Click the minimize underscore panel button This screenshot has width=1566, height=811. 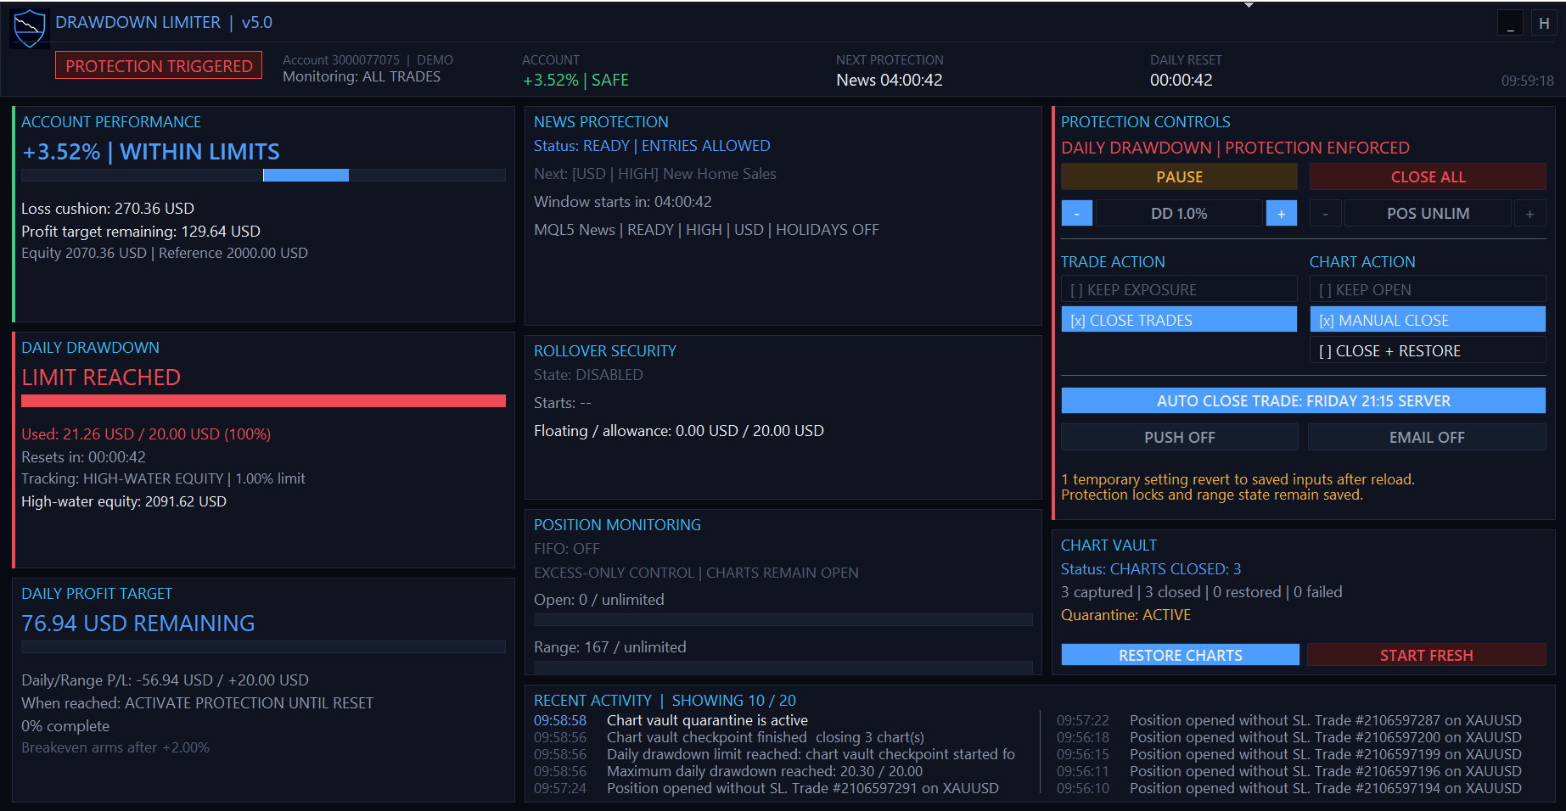point(1510,23)
